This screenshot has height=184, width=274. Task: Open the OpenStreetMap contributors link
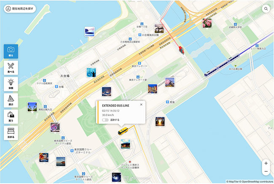(258, 182)
